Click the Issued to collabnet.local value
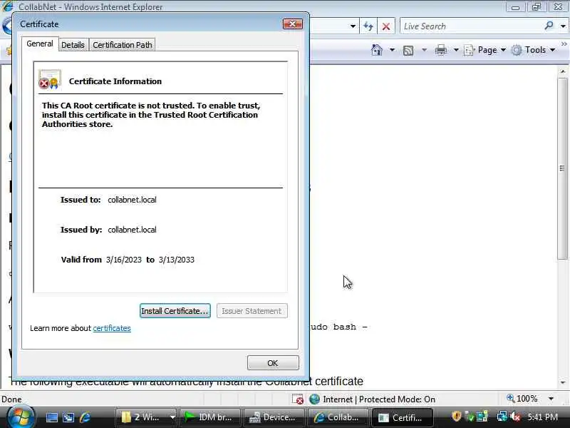Viewport: 570px width, 428px height. 132,200
